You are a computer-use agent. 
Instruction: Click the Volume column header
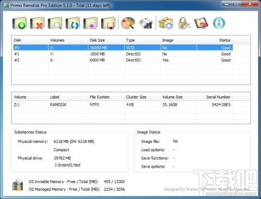[30, 97]
